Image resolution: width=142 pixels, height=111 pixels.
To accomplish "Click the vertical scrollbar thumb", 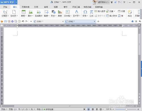I will 139,44.
